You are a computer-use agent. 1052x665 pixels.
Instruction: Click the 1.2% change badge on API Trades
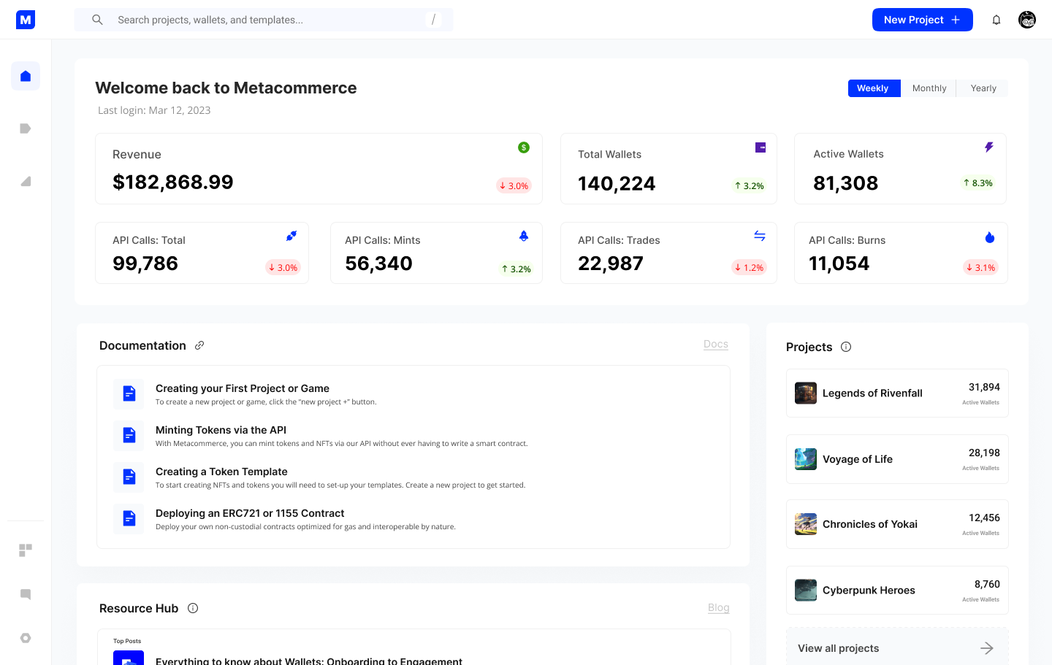[x=749, y=268]
